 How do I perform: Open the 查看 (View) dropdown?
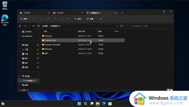91,19
